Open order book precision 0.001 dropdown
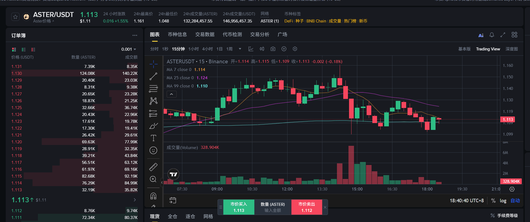 (129, 49)
